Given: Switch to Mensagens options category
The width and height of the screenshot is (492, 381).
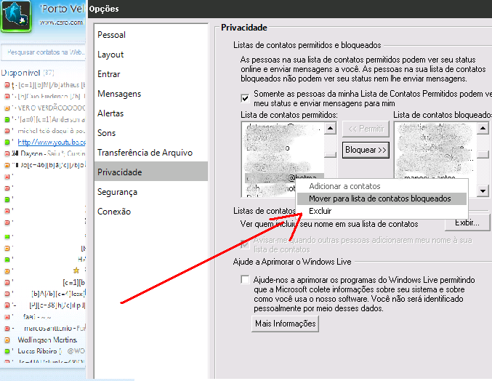Looking at the screenshot, I should click(119, 94).
